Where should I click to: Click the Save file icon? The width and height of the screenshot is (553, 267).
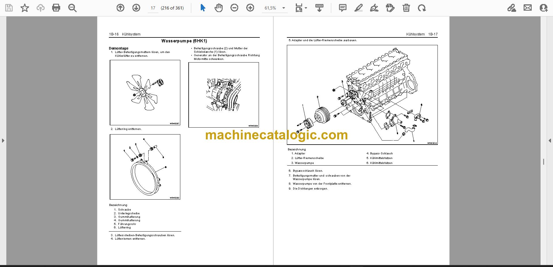9,8
